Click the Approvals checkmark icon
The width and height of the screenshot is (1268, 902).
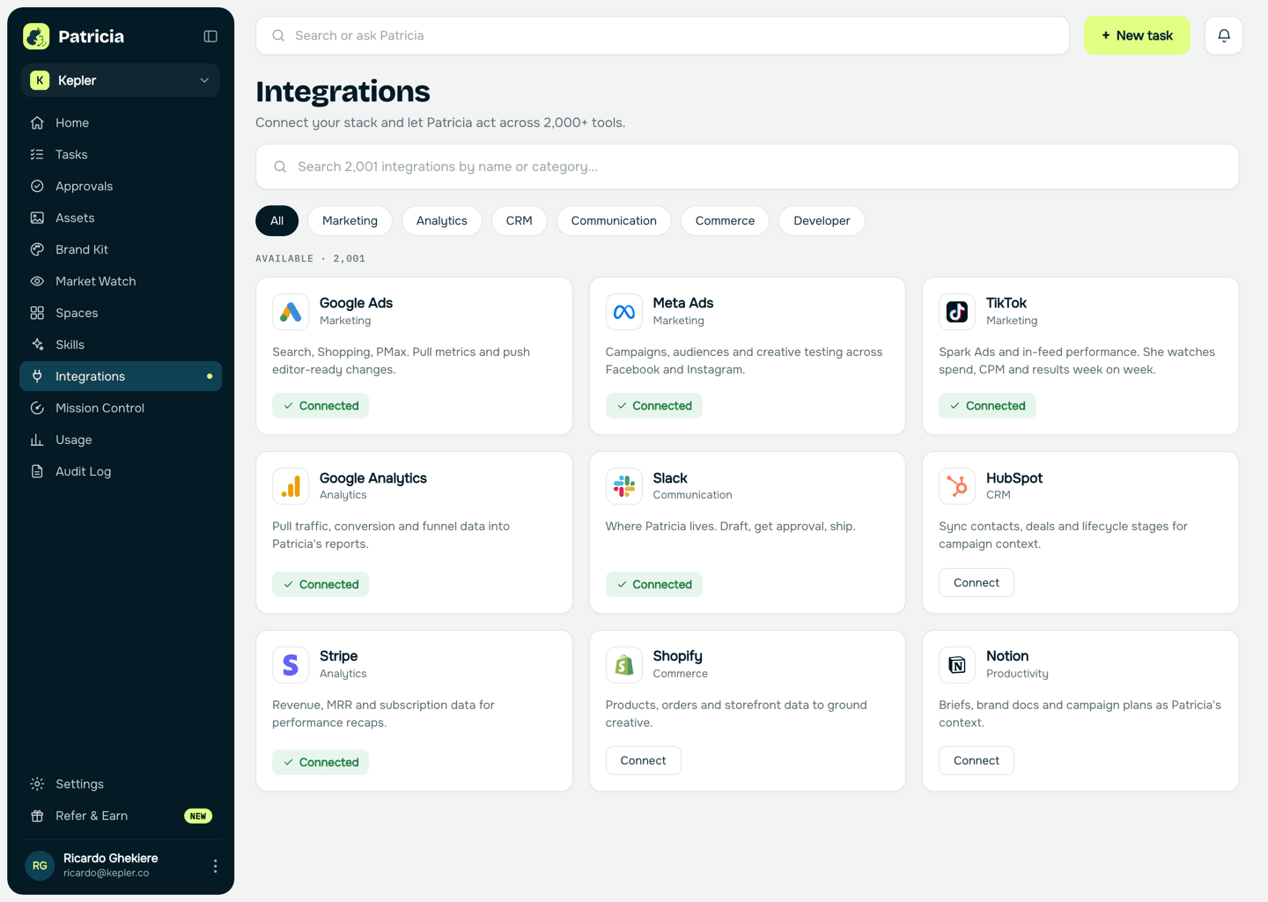(x=37, y=186)
